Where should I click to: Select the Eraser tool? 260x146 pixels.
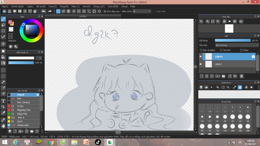[3, 25]
